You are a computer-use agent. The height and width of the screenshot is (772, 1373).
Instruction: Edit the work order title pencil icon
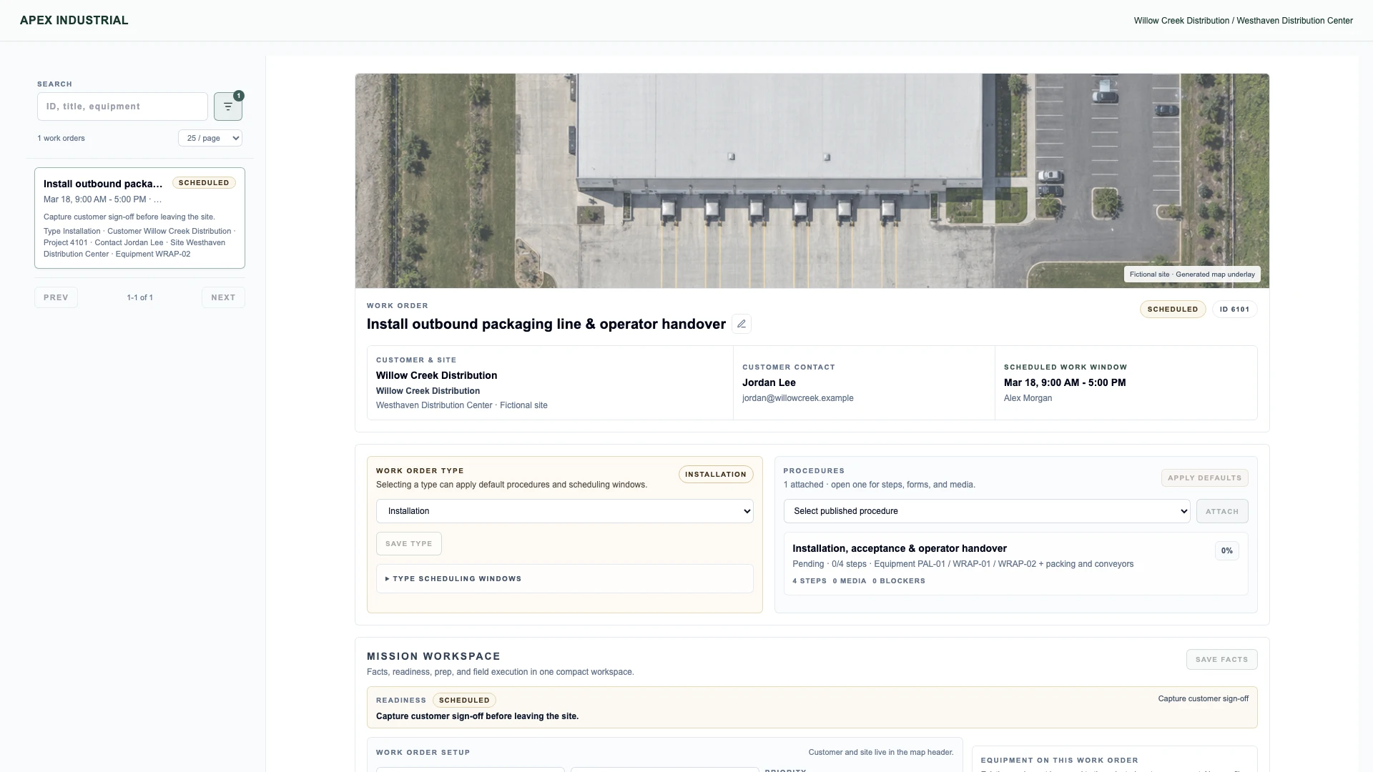(x=742, y=324)
